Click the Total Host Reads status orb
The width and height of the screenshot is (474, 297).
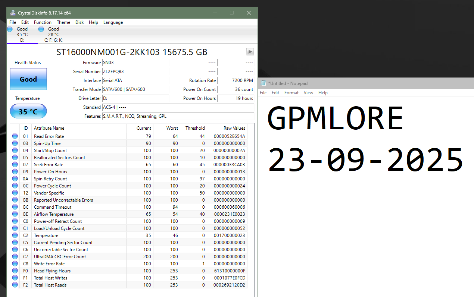[x=15, y=285]
